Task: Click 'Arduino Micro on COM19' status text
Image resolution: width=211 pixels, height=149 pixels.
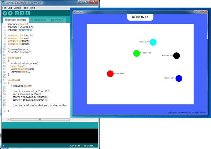Action: (x=82, y=146)
